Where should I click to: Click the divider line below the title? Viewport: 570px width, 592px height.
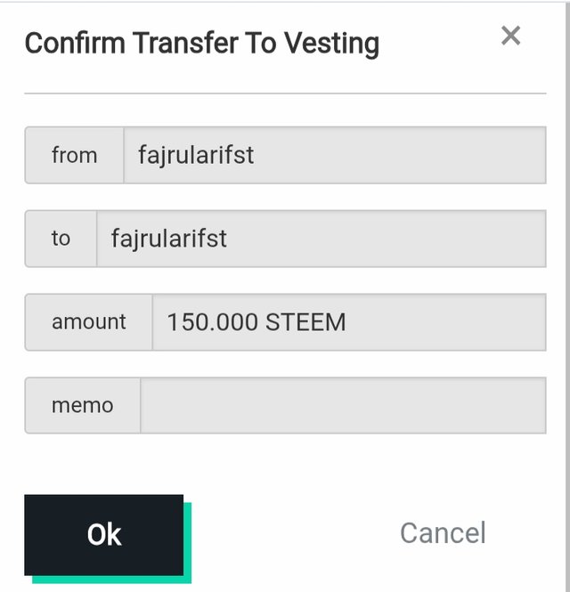[x=285, y=93]
